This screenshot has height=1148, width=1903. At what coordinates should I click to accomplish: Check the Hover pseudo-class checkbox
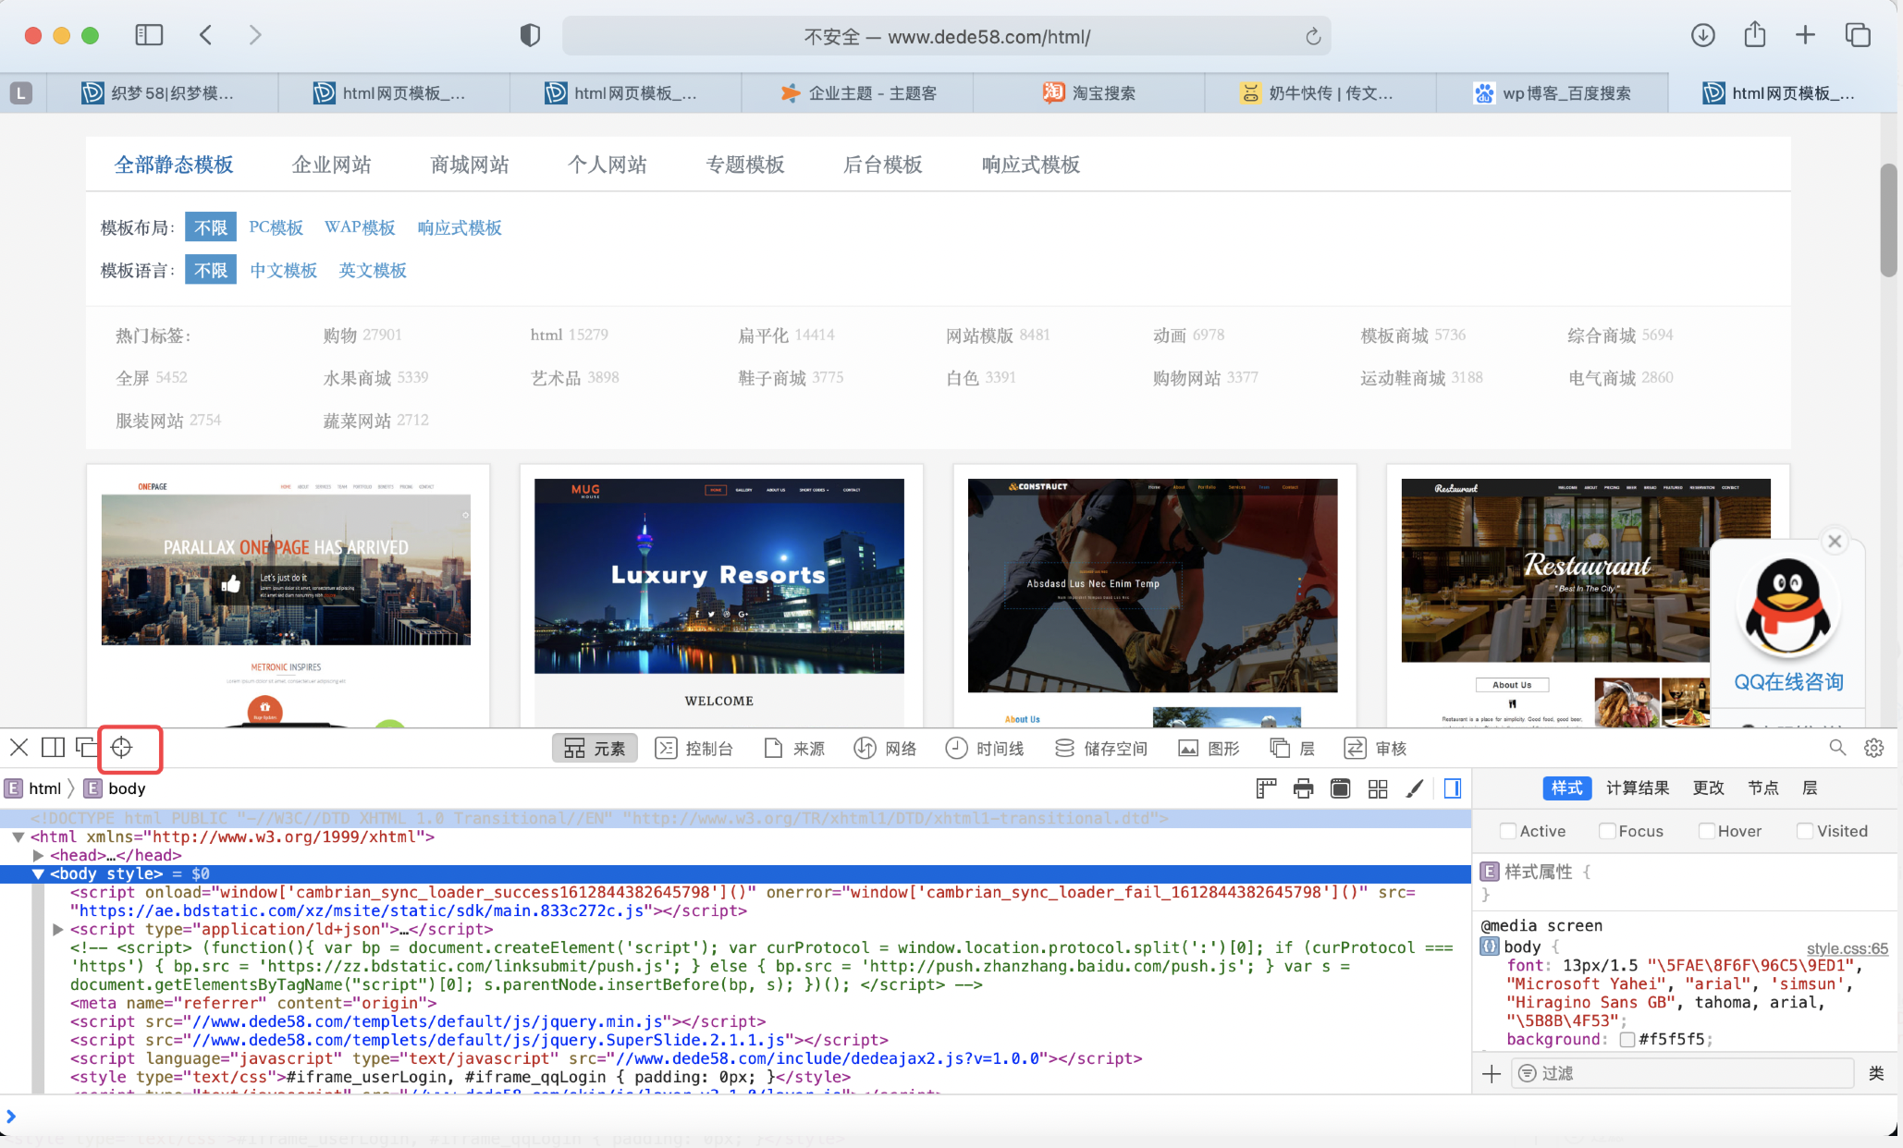tap(1707, 831)
